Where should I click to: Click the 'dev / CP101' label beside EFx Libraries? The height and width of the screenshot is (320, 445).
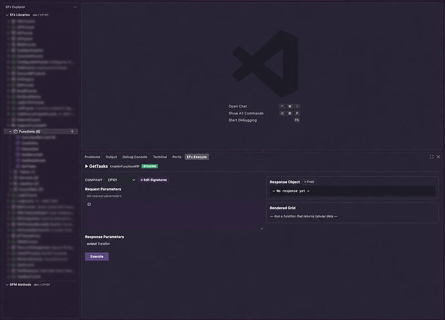40,15
